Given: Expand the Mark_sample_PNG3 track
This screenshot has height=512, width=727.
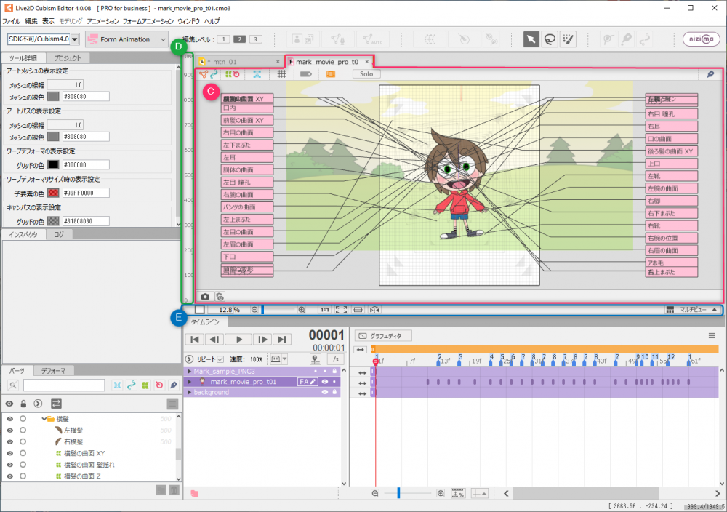Looking at the screenshot, I should click(189, 371).
